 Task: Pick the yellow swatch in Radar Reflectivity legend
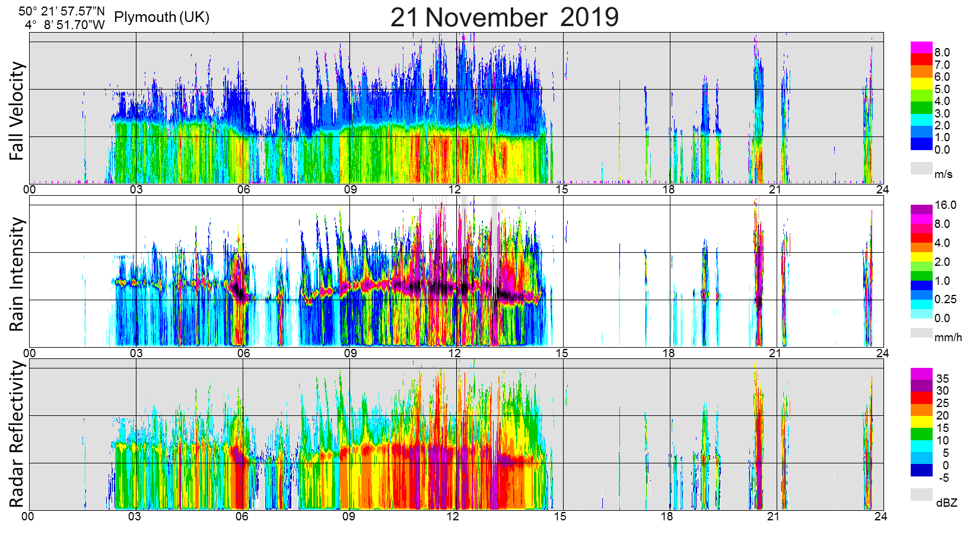[921, 421]
